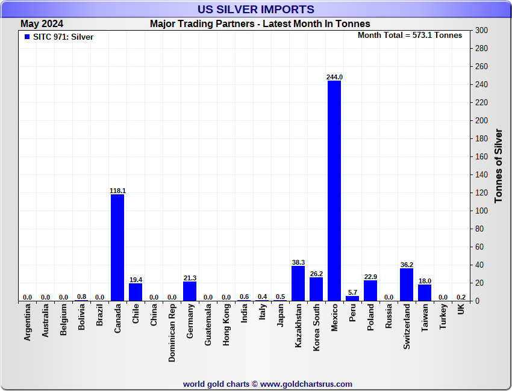Click the 0.6 value label above India

click(x=244, y=297)
